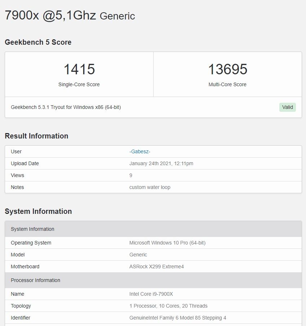Click the Model row label
Screen dimensions: 306x326
click(18, 255)
